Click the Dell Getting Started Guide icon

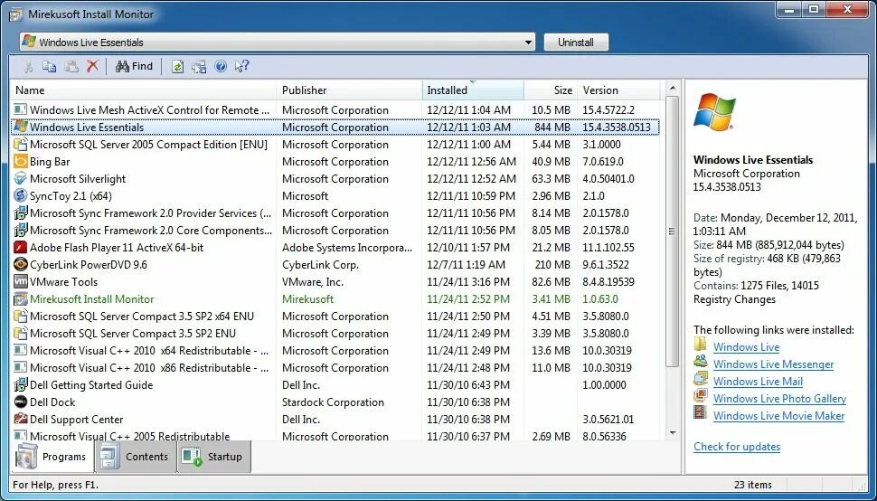(21, 385)
